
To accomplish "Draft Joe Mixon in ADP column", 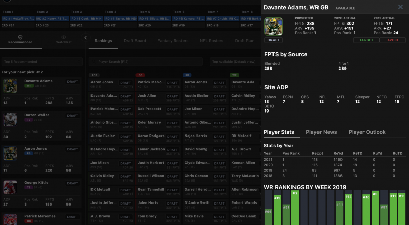I will pyautogui.click(x=125, y=163).
